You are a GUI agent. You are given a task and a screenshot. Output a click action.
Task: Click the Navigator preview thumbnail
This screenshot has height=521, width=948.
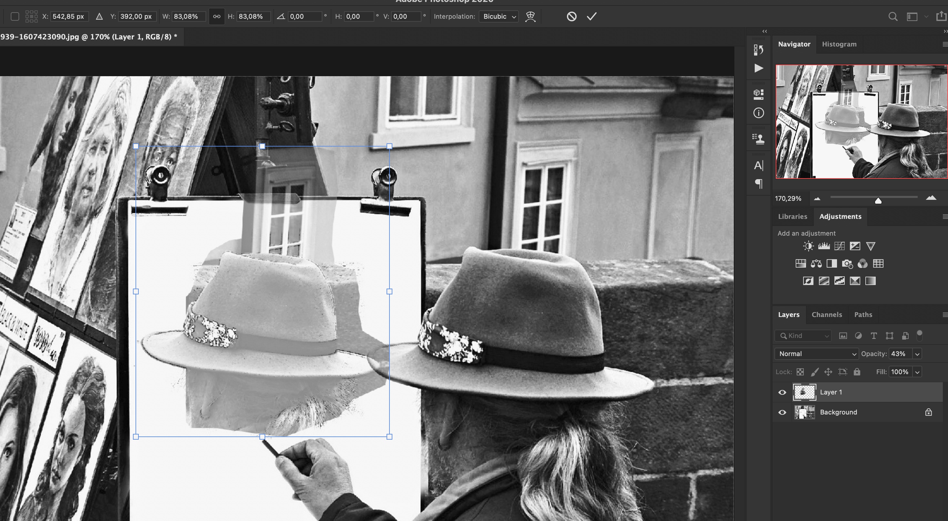(862, 122)
